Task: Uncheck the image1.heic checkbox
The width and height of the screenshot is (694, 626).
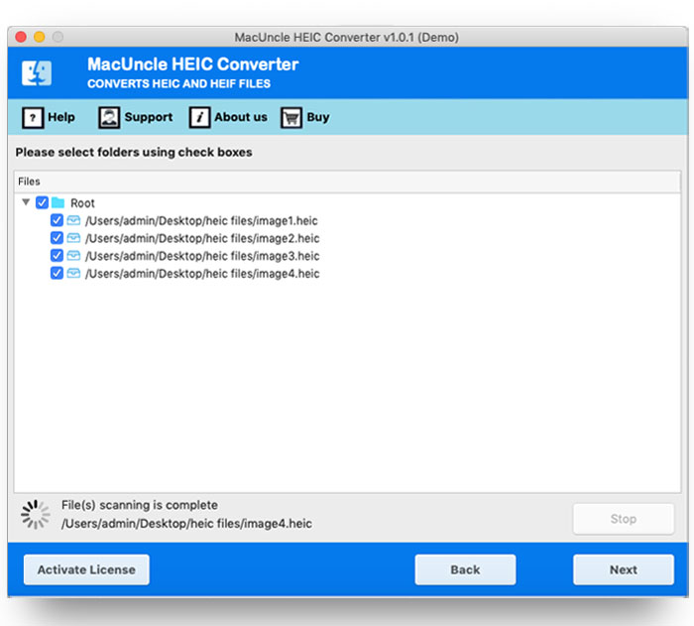Action: (x=57, y=220)
